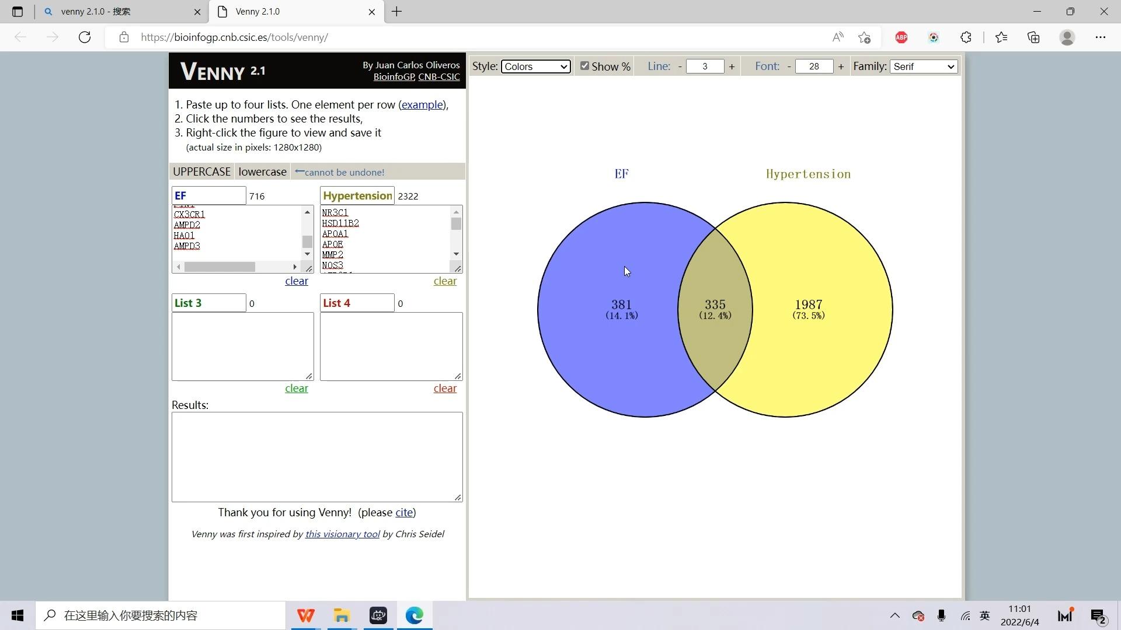This screenshot has width=1121, height=630.
Task: Click the lowercase conversion button
Action: [x=262, y=171]
